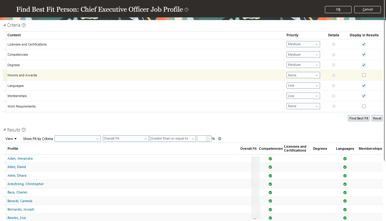Uncheck Display in Results for Languages
Screen dimensions: 386x221
pos(364,86)
